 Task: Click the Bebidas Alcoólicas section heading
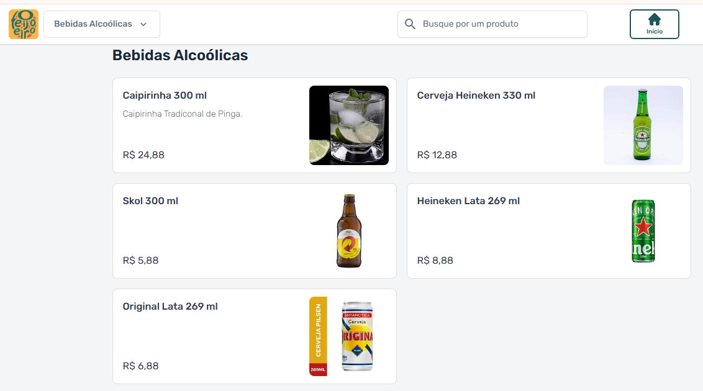point(180,55)
